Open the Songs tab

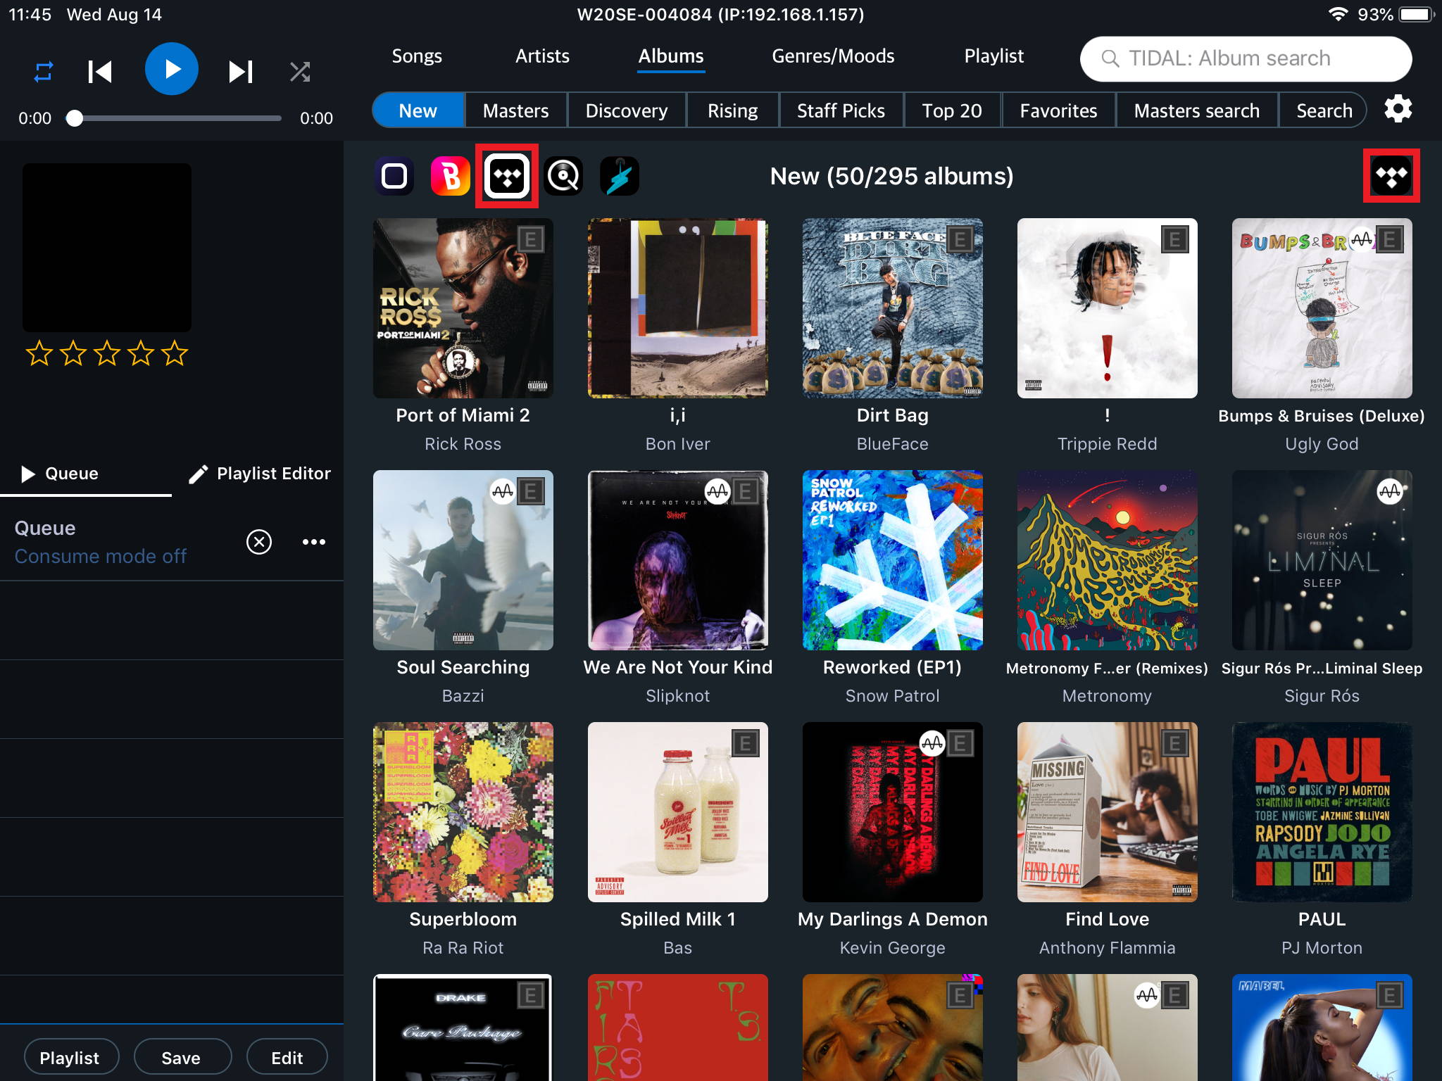coord(417,56)
